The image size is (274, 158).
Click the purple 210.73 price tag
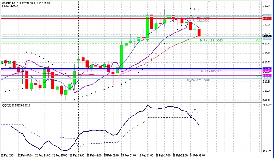(267, 75)
